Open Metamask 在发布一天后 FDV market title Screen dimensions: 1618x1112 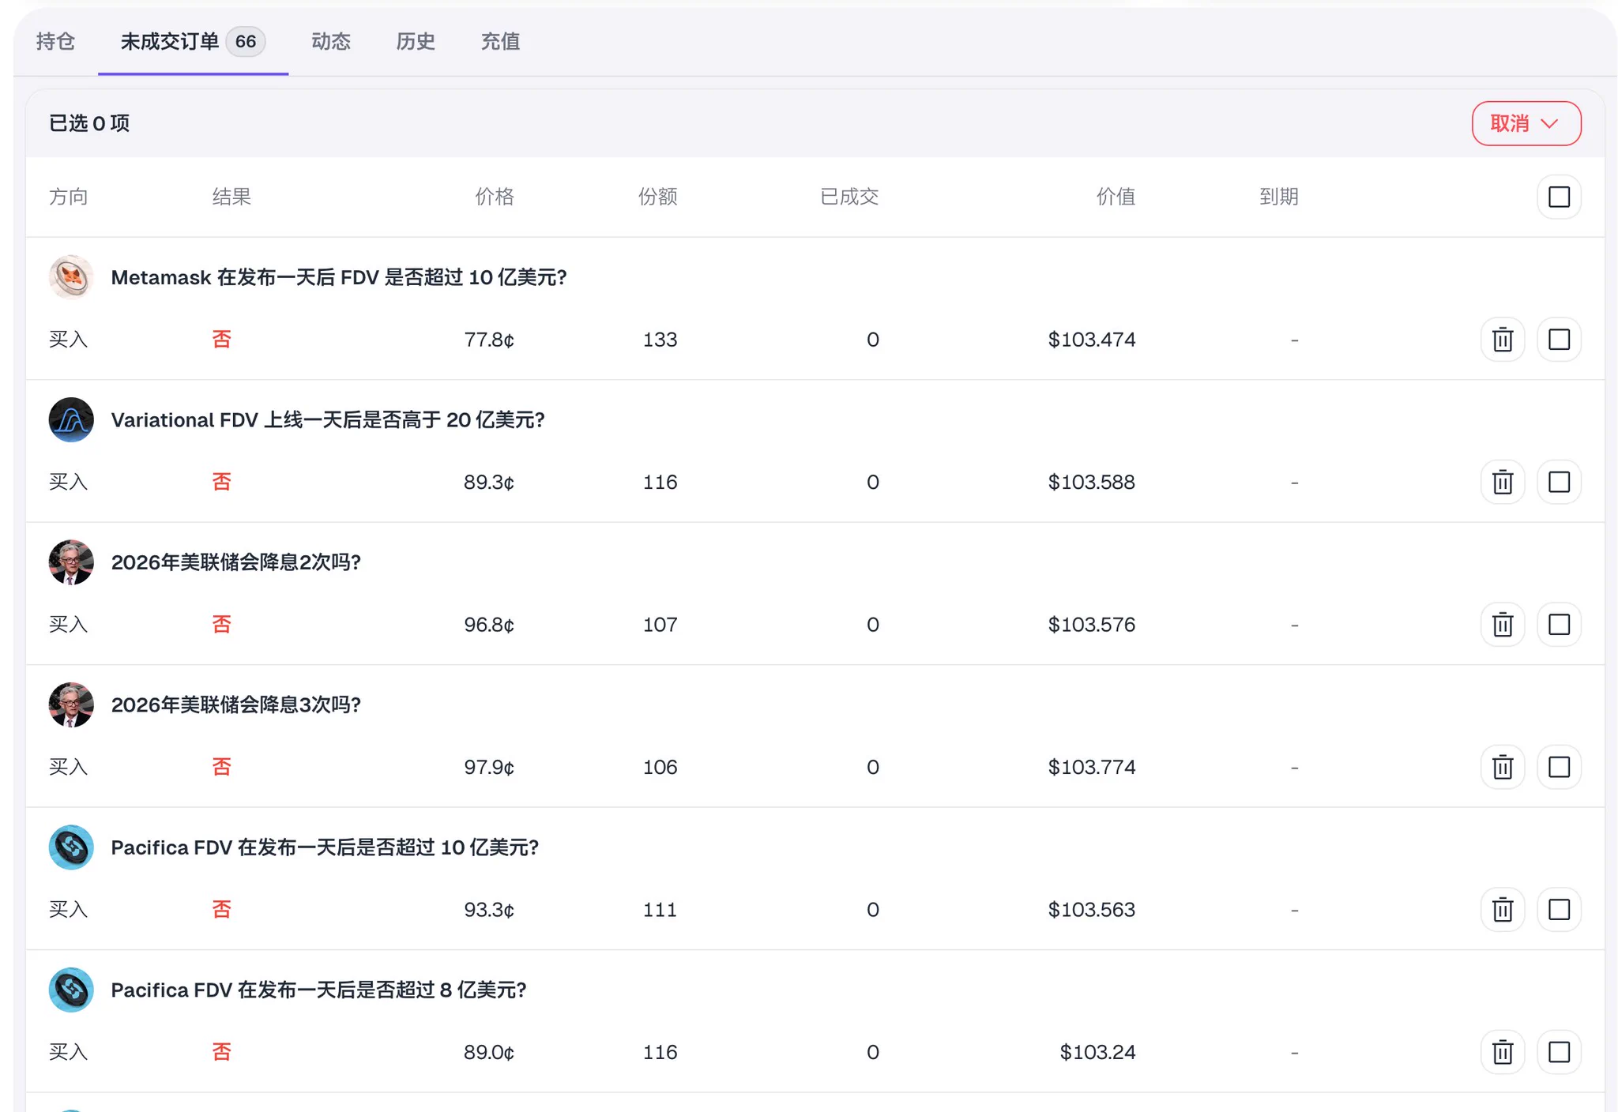pyautogui.click(x=339, y=277)
